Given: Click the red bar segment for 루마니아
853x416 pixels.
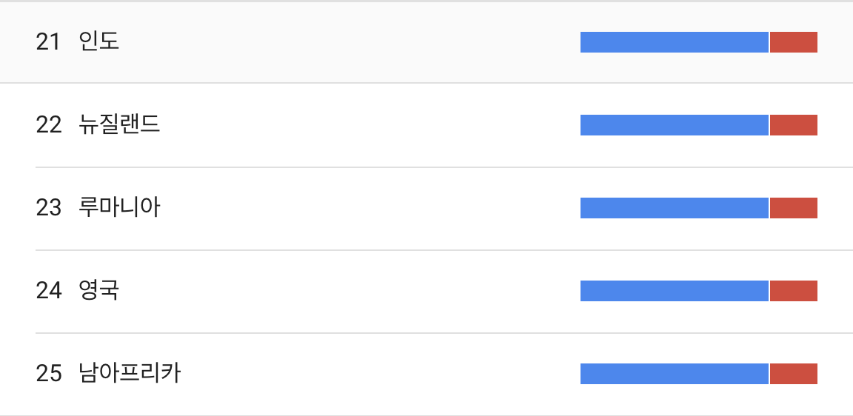Looking at the screenshot, I should (794, 208).
